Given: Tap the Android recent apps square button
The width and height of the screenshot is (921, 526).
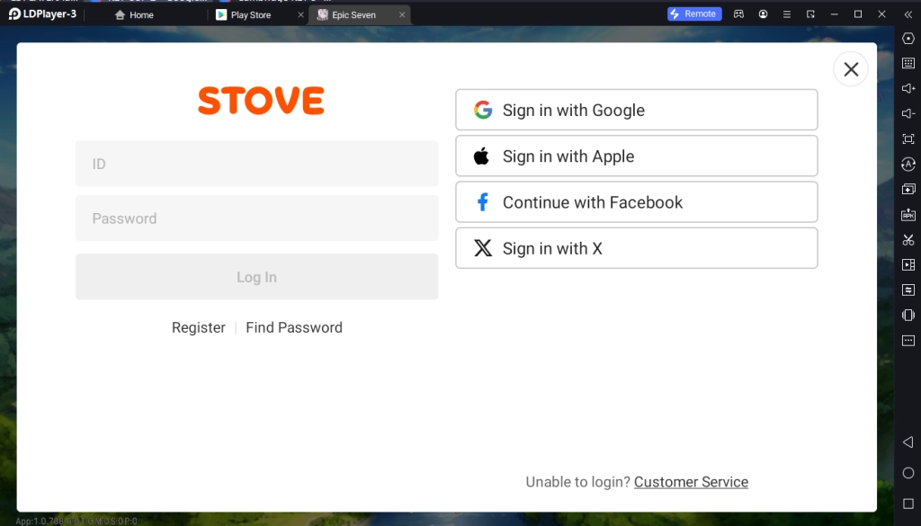Looking at the screenshot, I should [908, 504].
